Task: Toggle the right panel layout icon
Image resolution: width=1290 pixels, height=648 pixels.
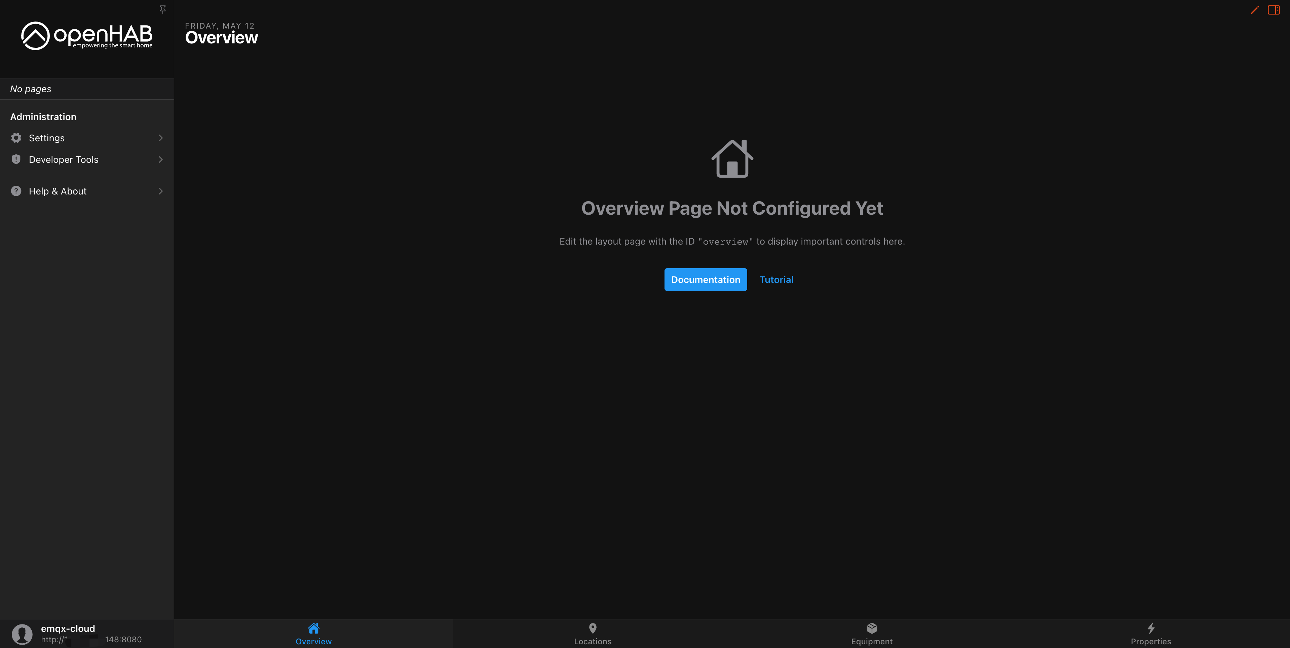Action: pos(1274,9)
